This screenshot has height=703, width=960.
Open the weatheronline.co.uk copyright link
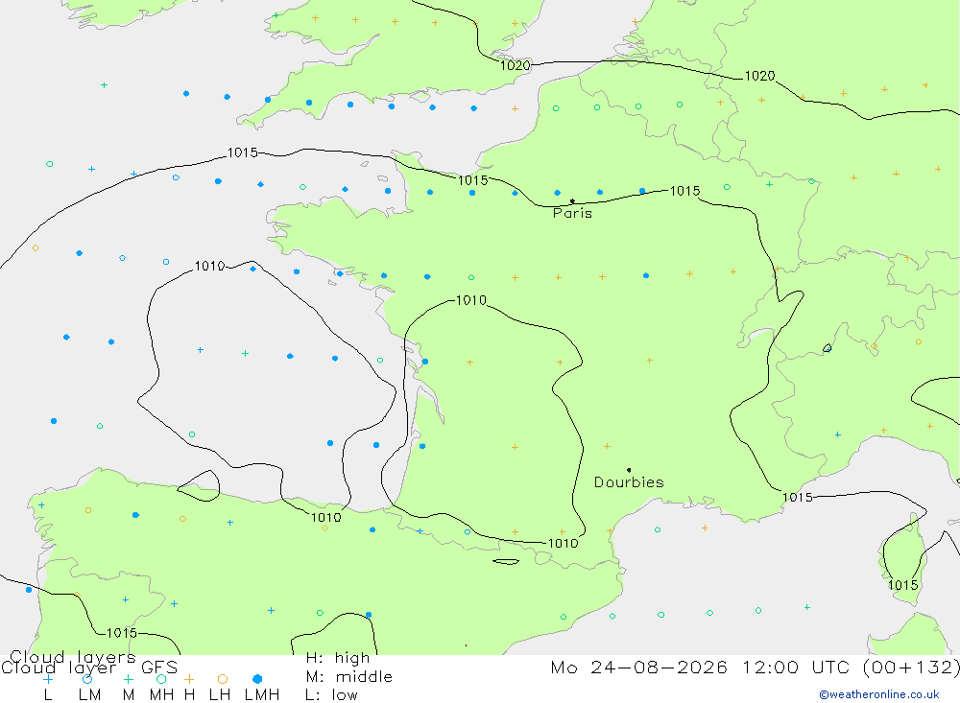pos(879,694)
